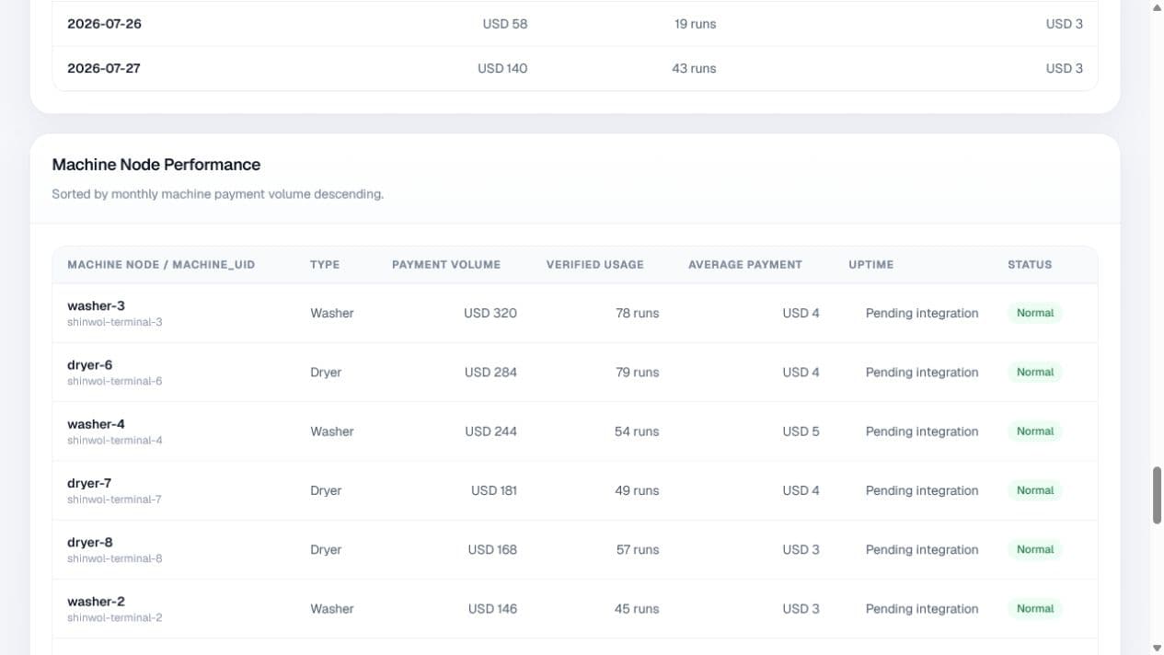Screen dimensions: 1164x655
Task: Click the USD 181 payment volume value
Action: coord(494,490)
